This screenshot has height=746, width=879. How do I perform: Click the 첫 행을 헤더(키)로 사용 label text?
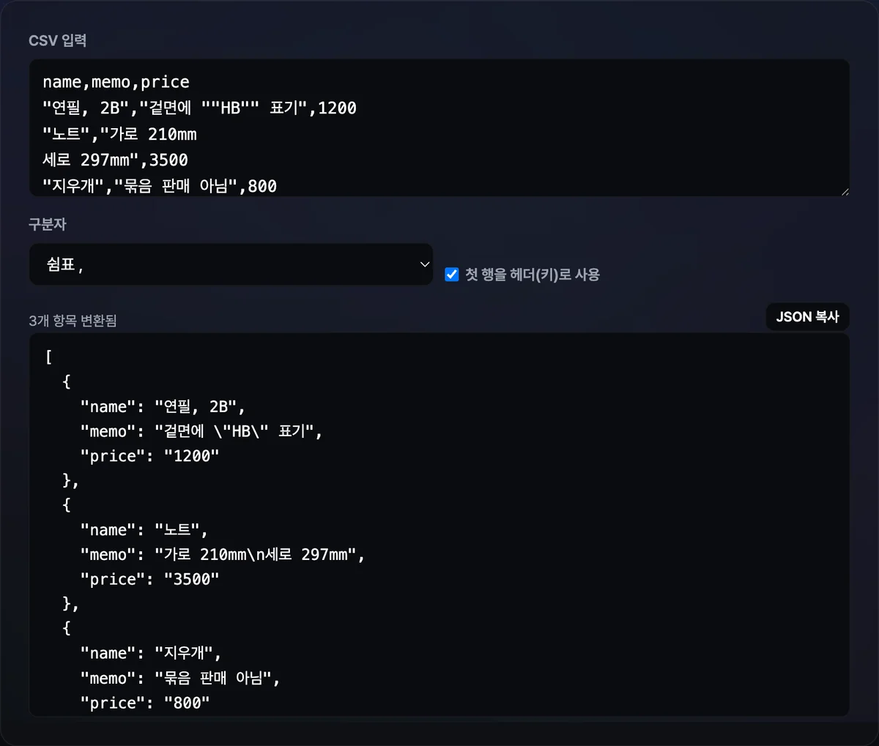[x=533, y=275]
